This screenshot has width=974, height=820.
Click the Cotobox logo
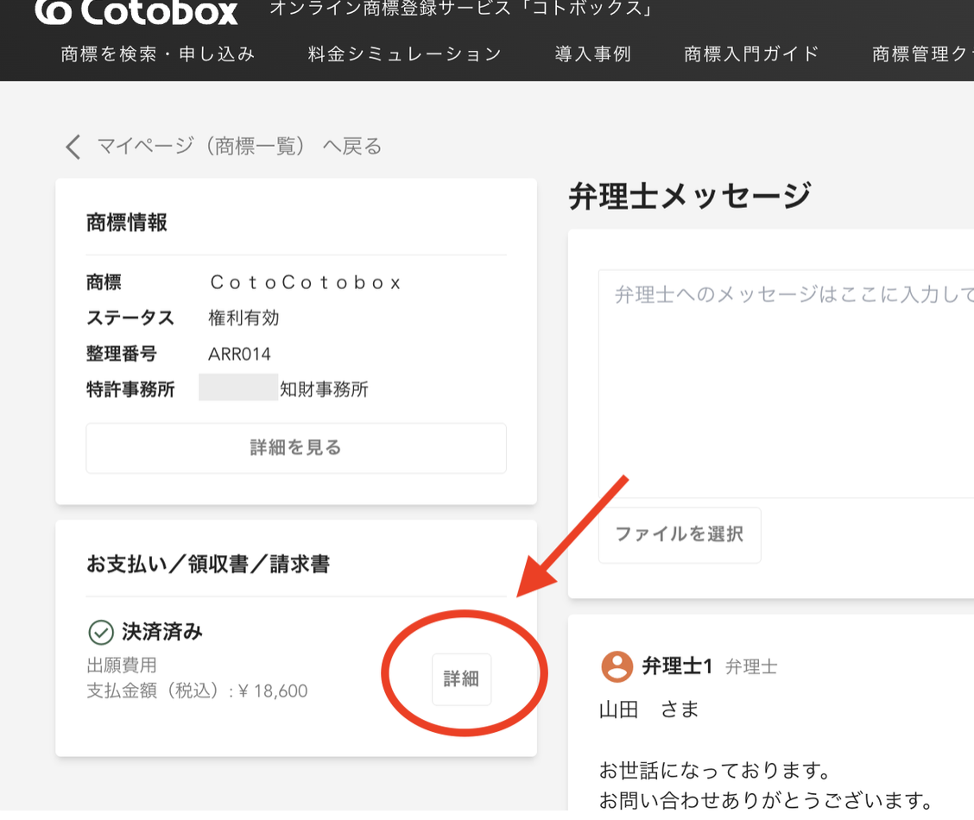point(136,12)
